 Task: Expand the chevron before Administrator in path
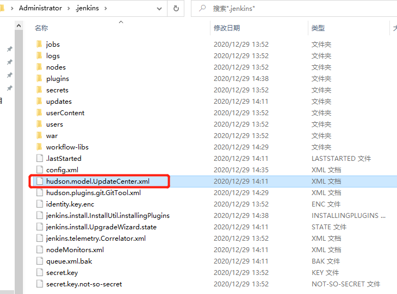[12, 8]
